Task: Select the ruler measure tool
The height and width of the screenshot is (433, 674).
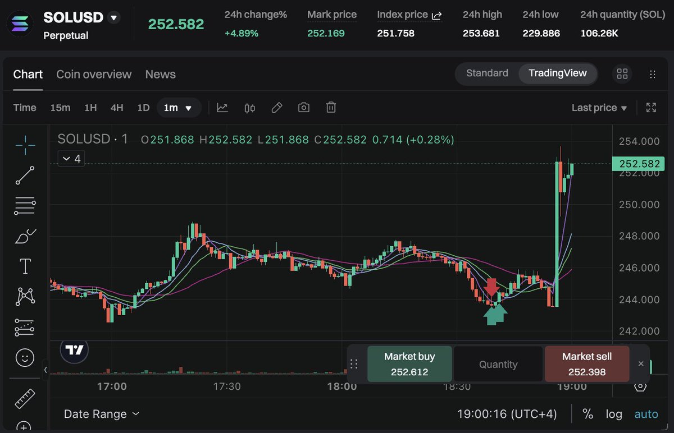Action: point(25,398)
